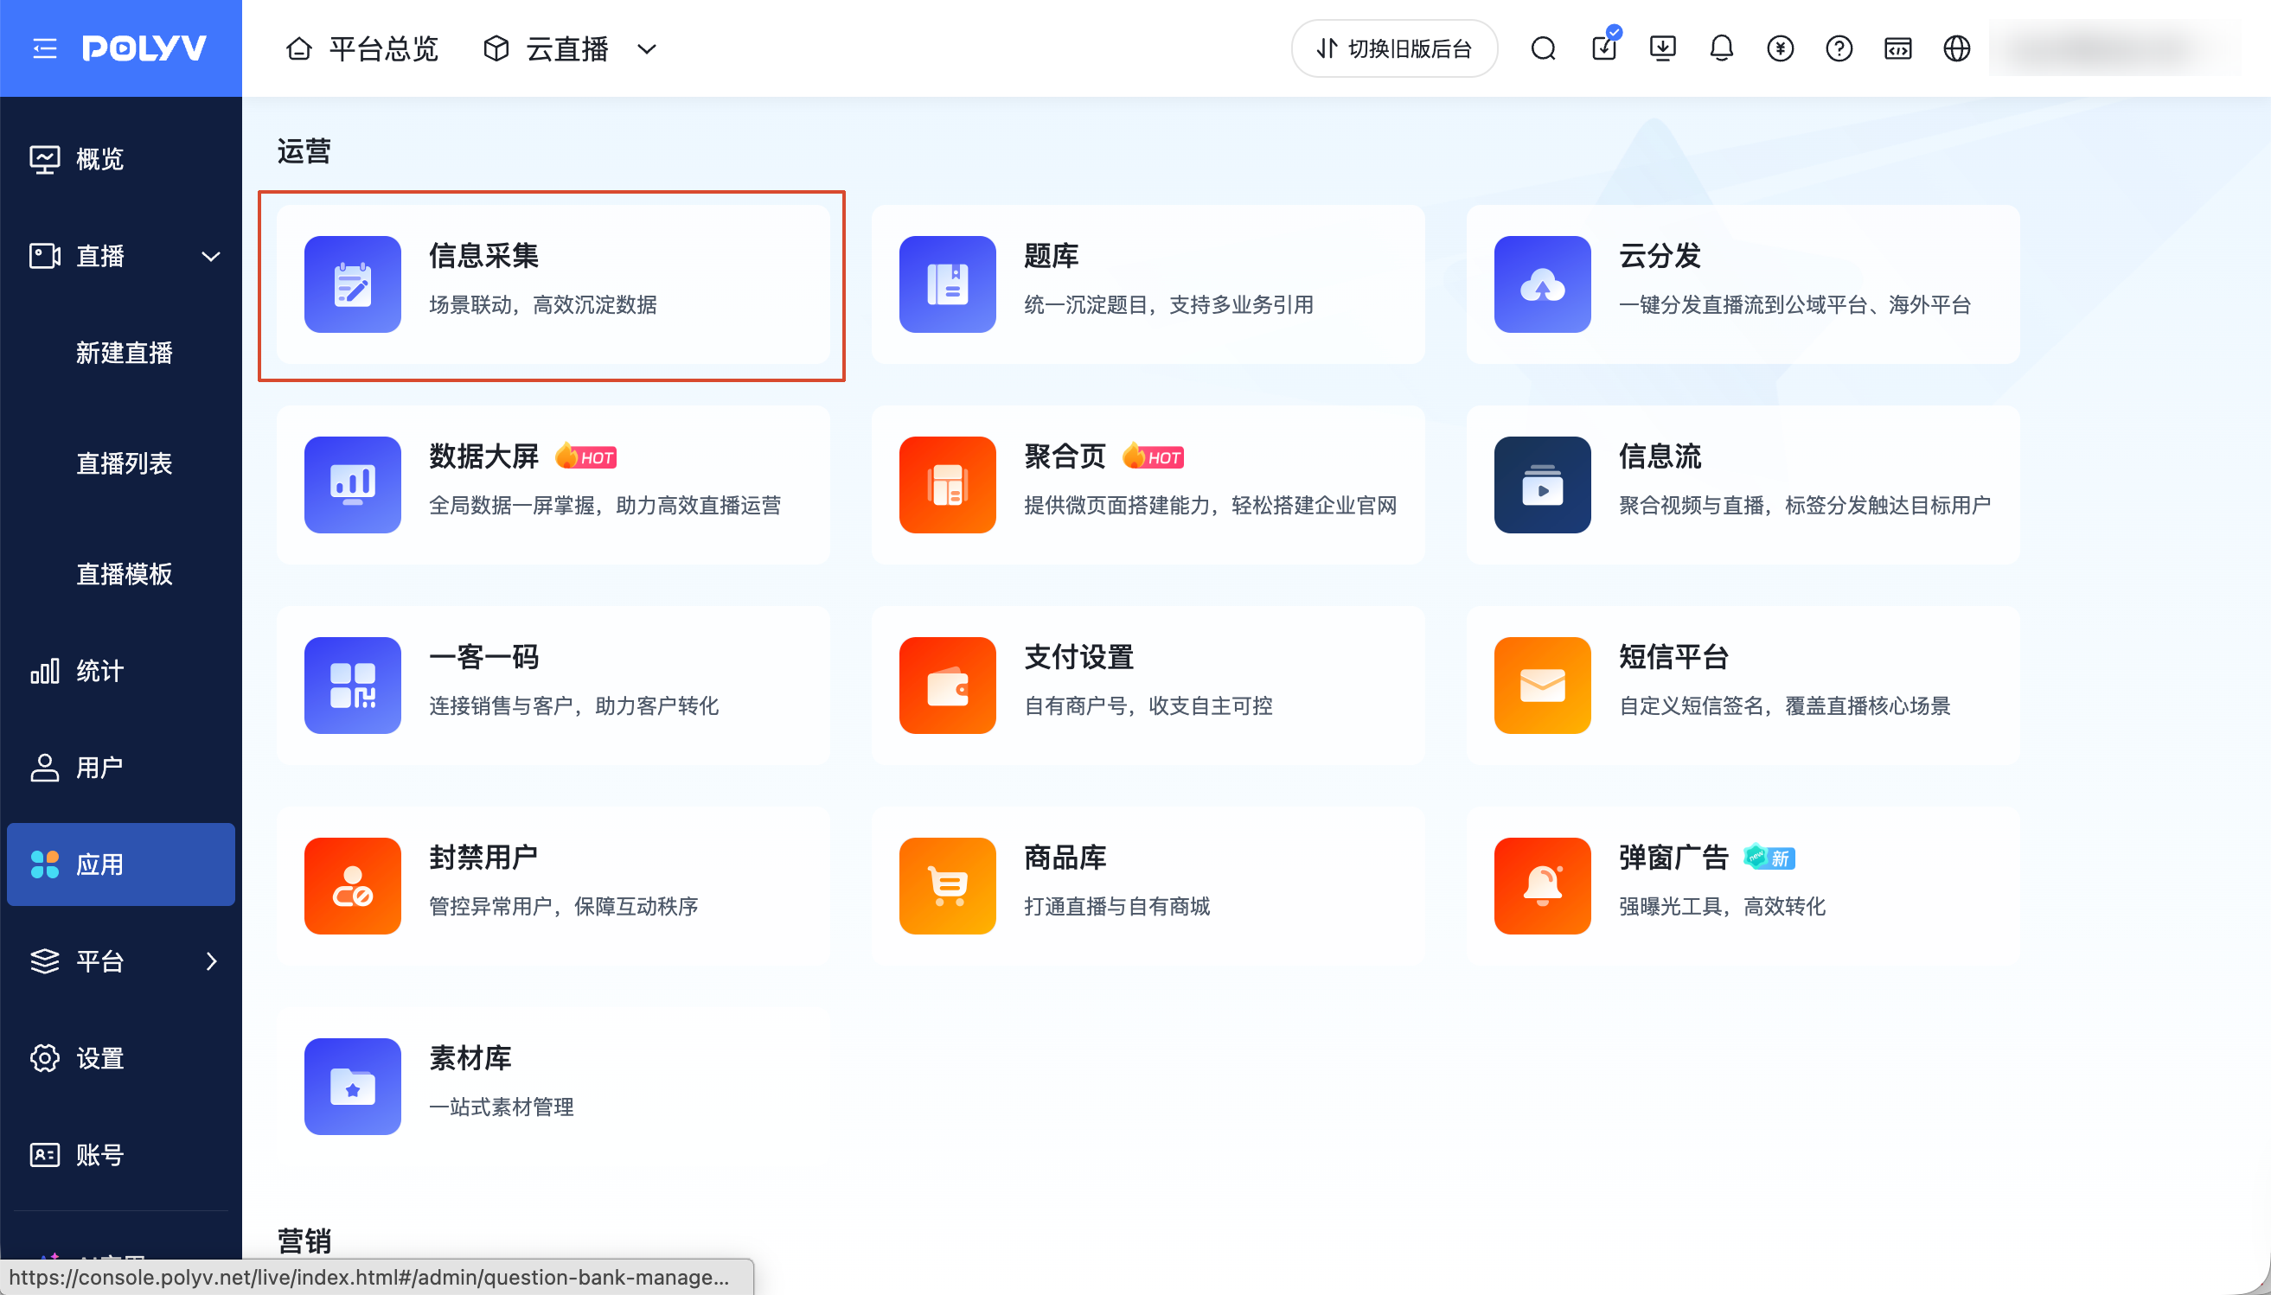This screenshot has height=1295, width=2271.
Task: Click the POLYV logo
Action: coord(144,48)
